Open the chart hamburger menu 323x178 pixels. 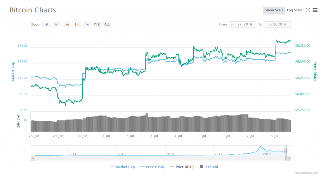(x=315, y=10)
